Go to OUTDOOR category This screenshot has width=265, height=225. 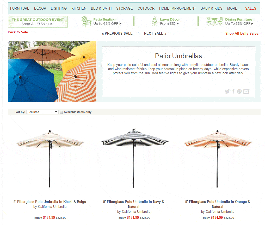tap(146, 8)
